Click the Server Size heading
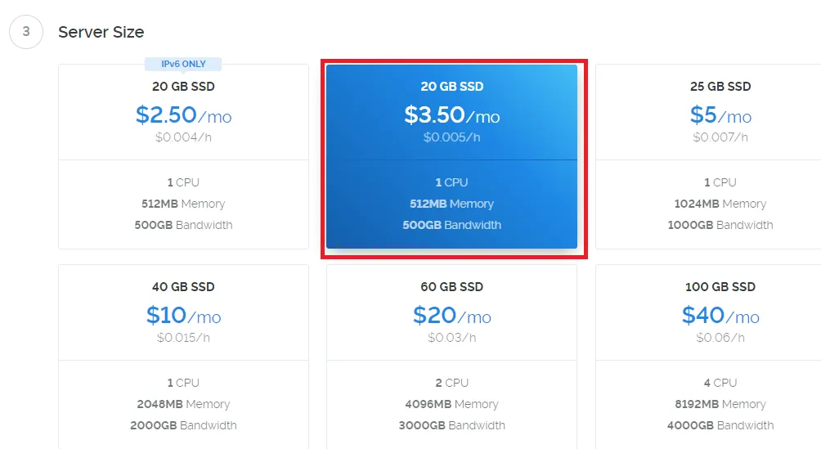Viewport: 821px width, 449px height. click(x=101, y=32)
